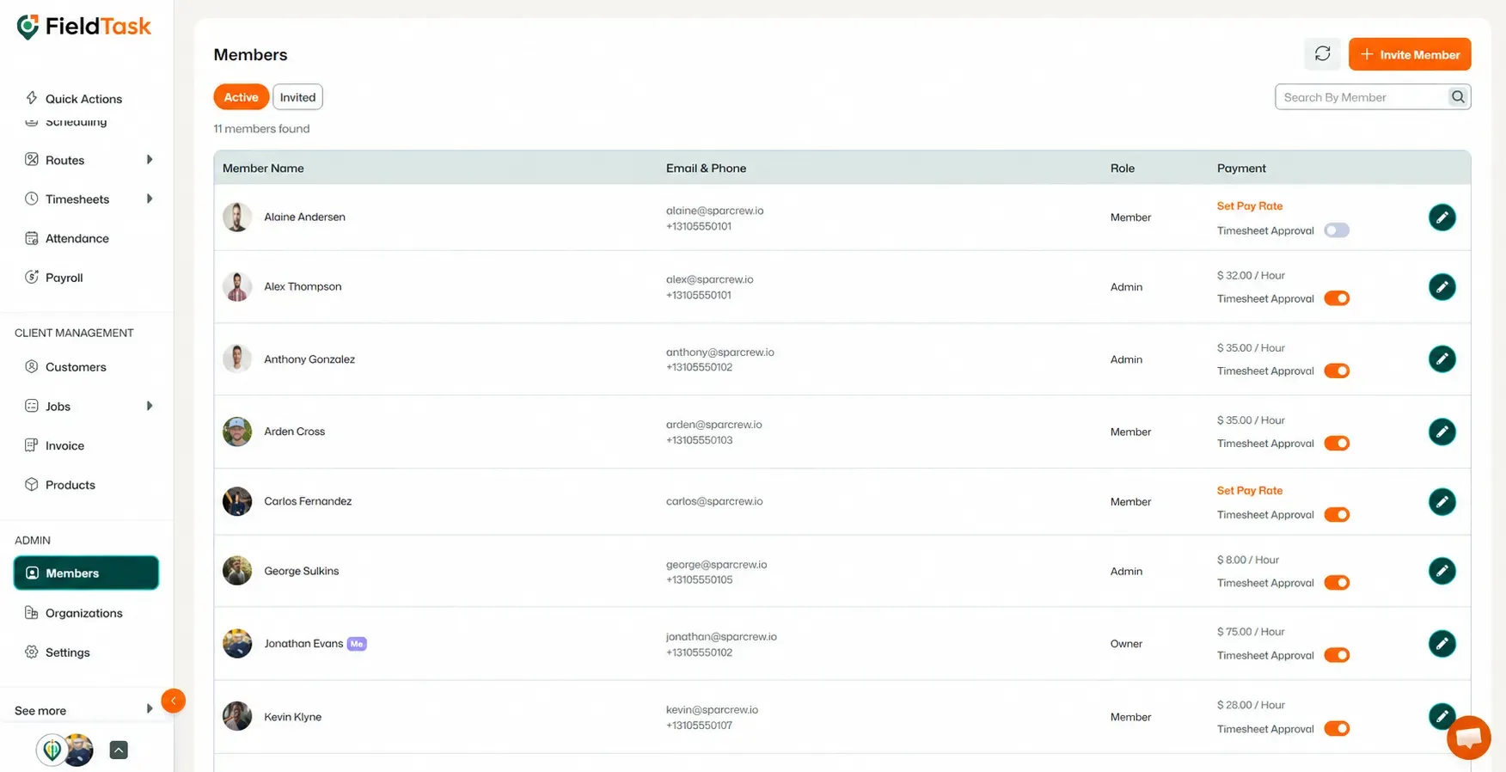This screenshot has height=772, width=1506.
Task: Toggle Timesheet Approval for Arden Cross
Action: pos(1337,444)
